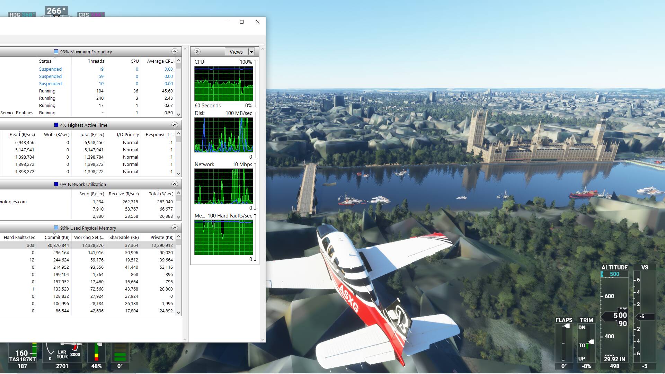The width and height of the screenshot is (665, 374).
Task: Select memory row with 30,876,844 KB commit
Action: pyautogui.click(x=88, y=245)
